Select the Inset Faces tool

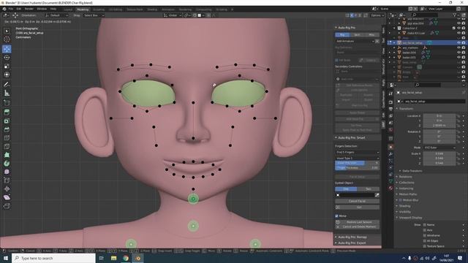[x=7, y=121]
